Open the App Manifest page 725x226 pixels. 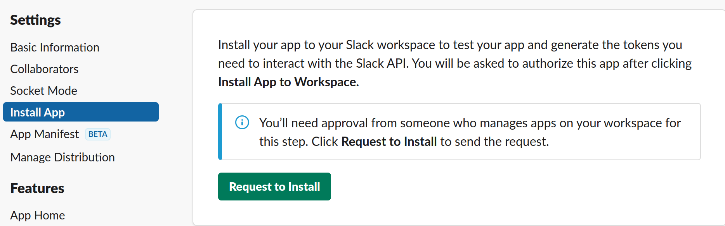(44, 134)
